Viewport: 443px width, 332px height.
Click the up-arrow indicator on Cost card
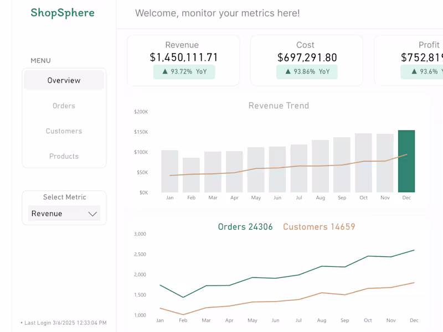288,72
